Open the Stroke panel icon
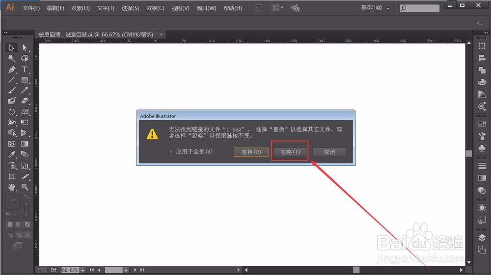The image size is (491, 275). point(482,166)
